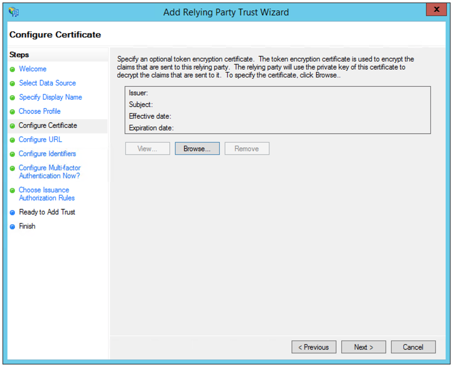Click the wizard icon in title bar
The image size is (454, 367).
pyautogui.click(x=14, y=12)
